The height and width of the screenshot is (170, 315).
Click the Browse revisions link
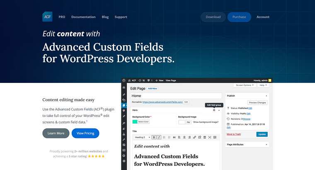click(247, 119)
